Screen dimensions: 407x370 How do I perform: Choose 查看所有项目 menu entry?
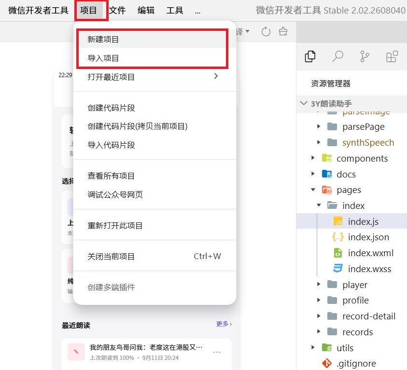coord(154,176)
